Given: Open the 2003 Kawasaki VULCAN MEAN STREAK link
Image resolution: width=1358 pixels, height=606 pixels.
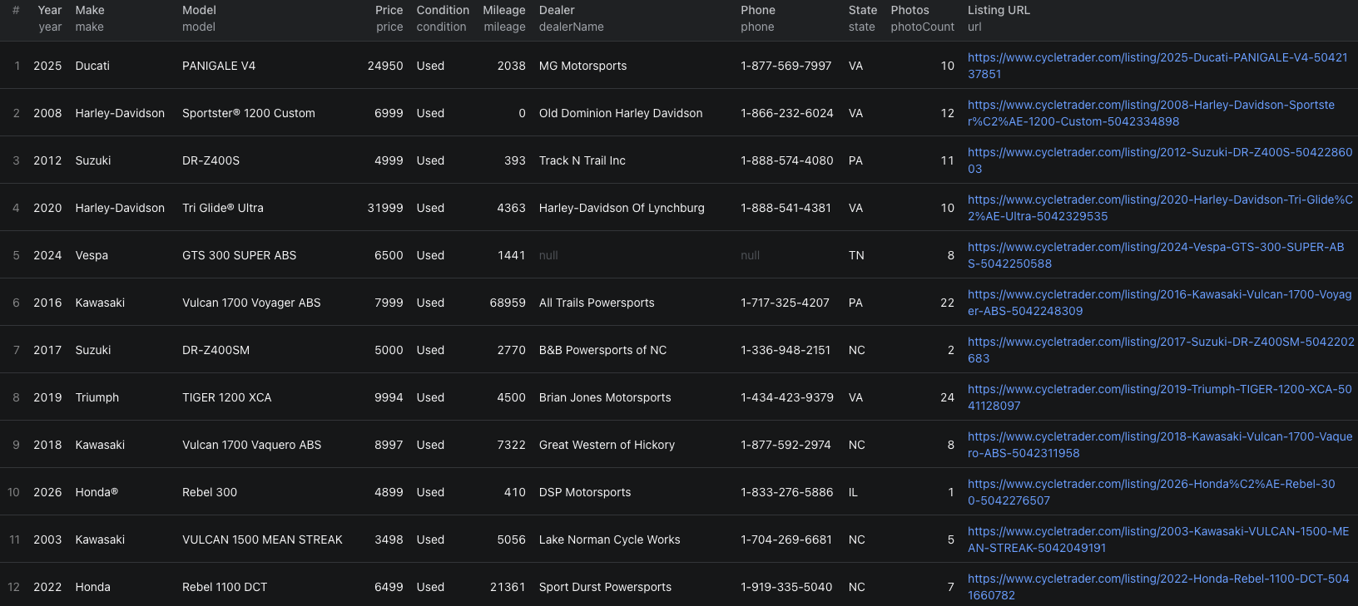Looking at the screenshot, I should [x=1158, y=539].
